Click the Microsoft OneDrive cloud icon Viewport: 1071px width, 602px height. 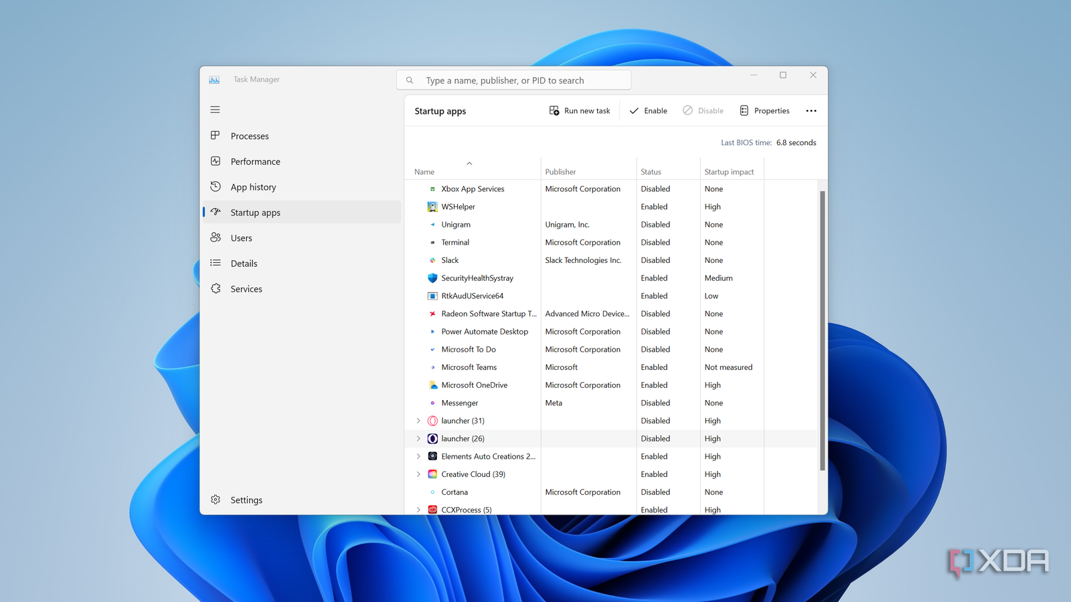point(432,385)
